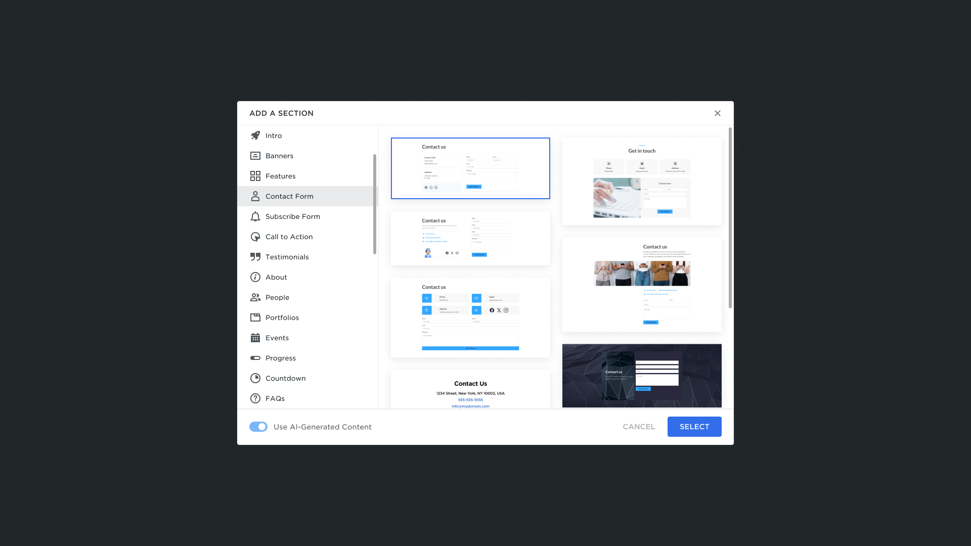
Task: Click the CANCEL button
Action: [x=639, y=427]
